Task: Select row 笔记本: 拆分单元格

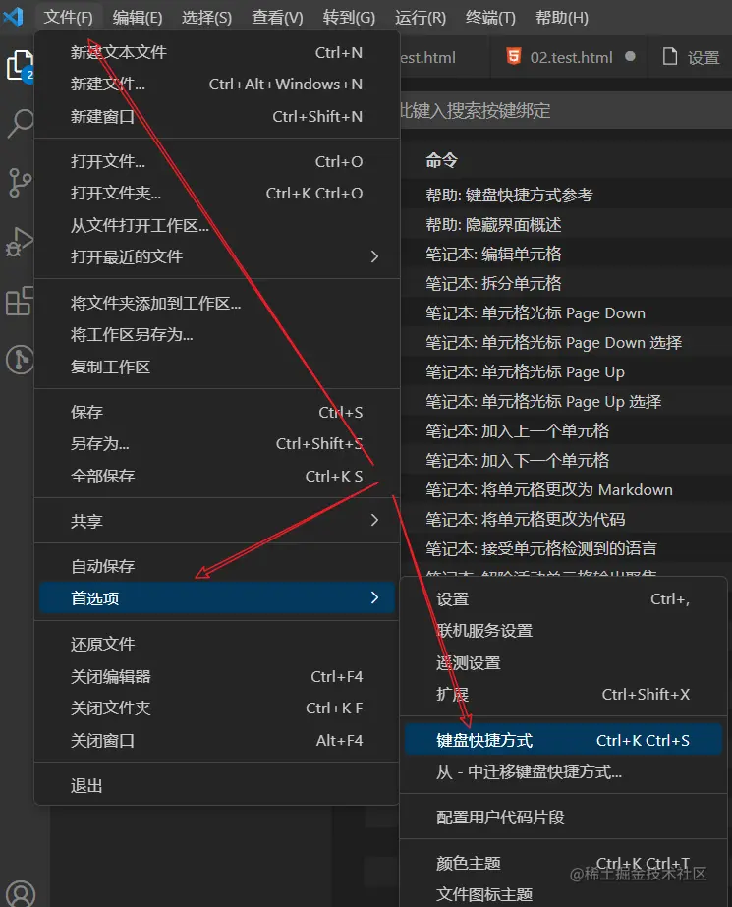Action: point(567,283)
